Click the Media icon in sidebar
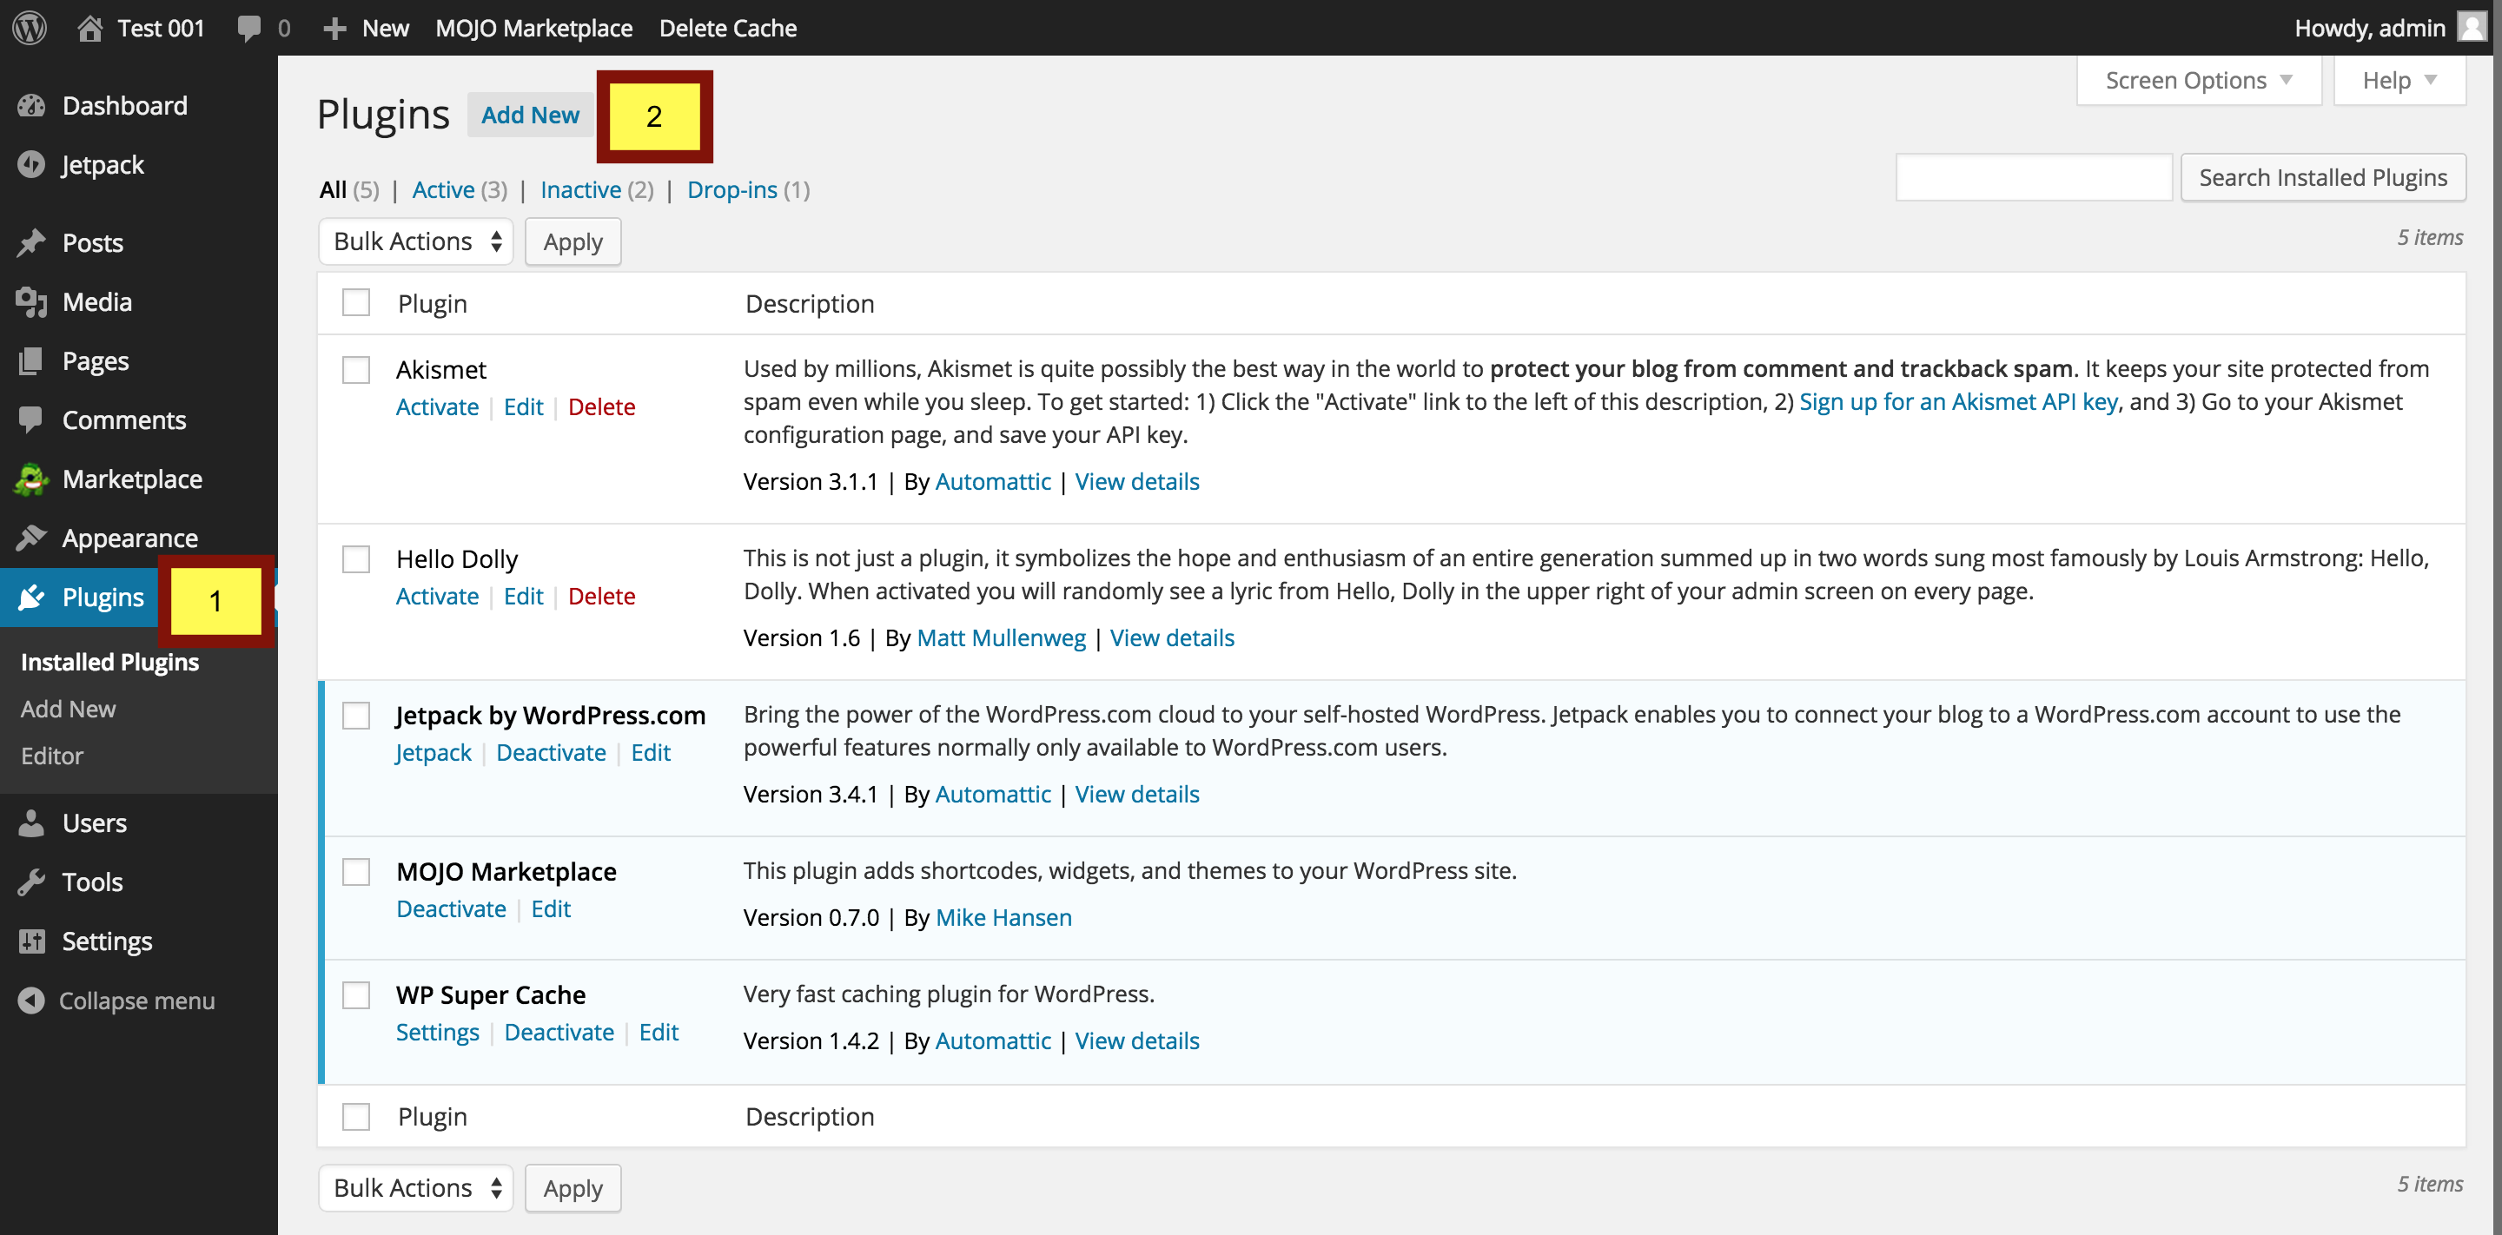Image resolution: width=2502 pixels, height=1235 pixels. coord(32,302)
